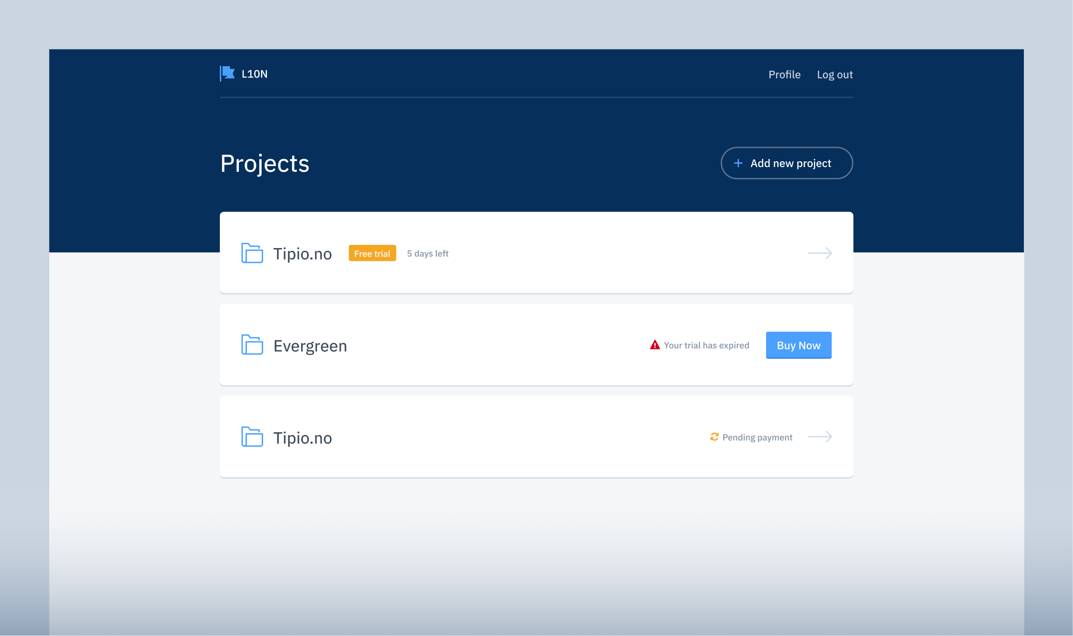1073x636 pixels.
Task: Open the Profile page
Action: tap(784, 75)
